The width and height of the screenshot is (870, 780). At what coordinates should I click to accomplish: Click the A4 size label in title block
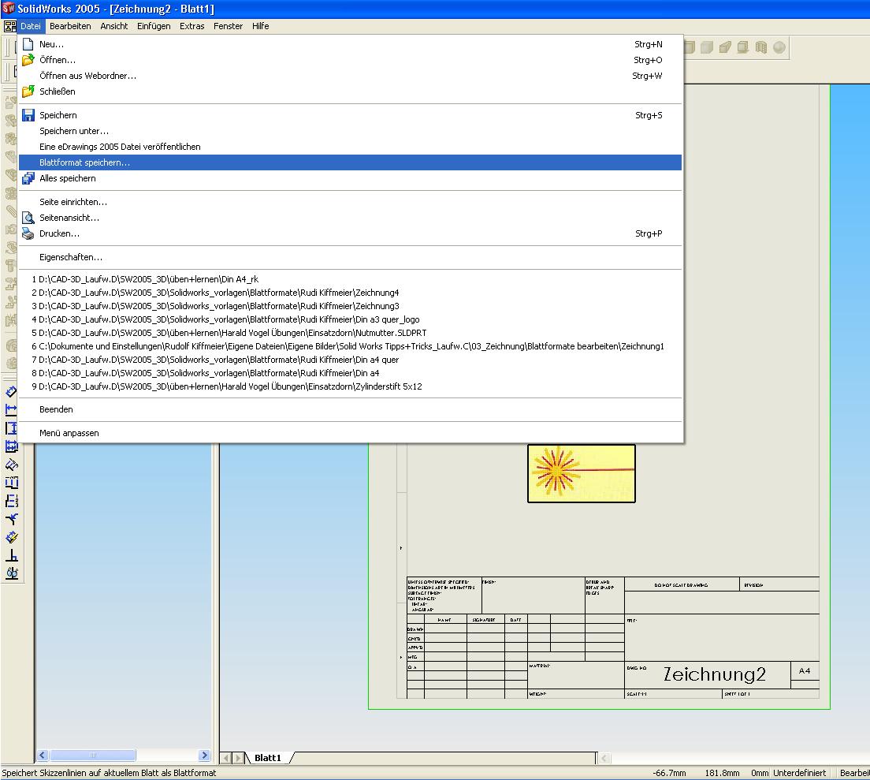[x=805, y=670]
